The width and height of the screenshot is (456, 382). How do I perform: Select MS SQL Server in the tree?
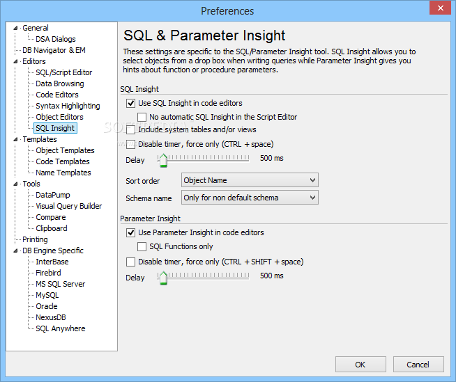coord(61,284)
